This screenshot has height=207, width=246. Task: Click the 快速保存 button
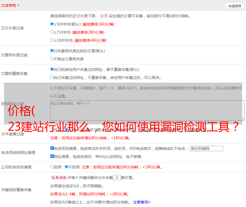(234, 6)
